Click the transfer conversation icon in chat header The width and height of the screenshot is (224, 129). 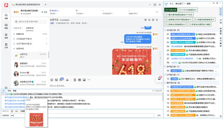coord(153,20)
